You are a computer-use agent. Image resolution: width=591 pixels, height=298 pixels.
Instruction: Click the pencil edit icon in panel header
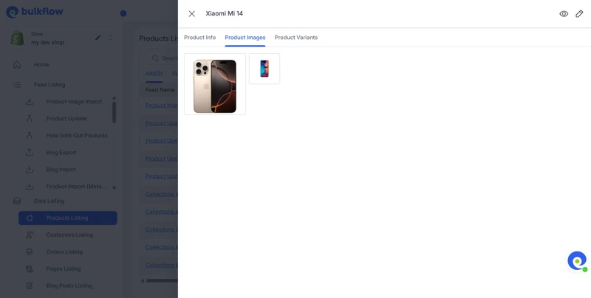click(579, 14)
